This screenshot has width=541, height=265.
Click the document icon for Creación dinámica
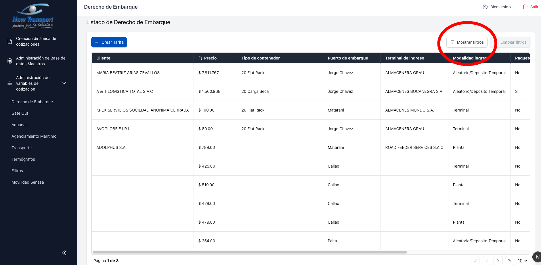coord(10,41)
